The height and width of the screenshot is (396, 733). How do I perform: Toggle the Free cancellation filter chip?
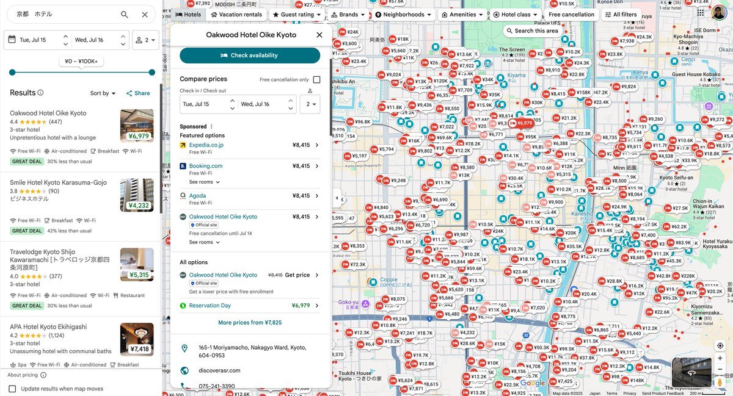pos(571,15)
